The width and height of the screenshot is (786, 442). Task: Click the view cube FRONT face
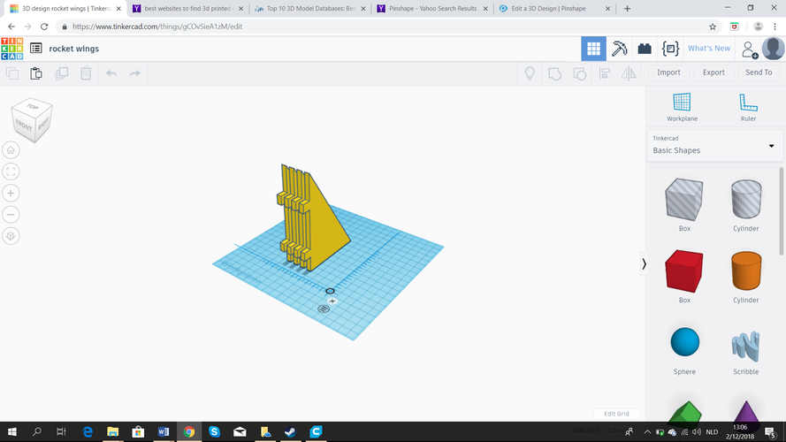(23, 126)
